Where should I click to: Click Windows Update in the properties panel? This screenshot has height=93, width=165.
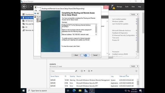[118, 21]
